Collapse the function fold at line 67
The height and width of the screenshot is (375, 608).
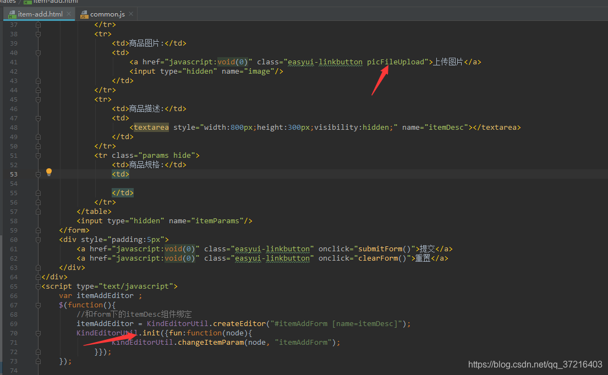pyautogui.click(x=38, y=305)
